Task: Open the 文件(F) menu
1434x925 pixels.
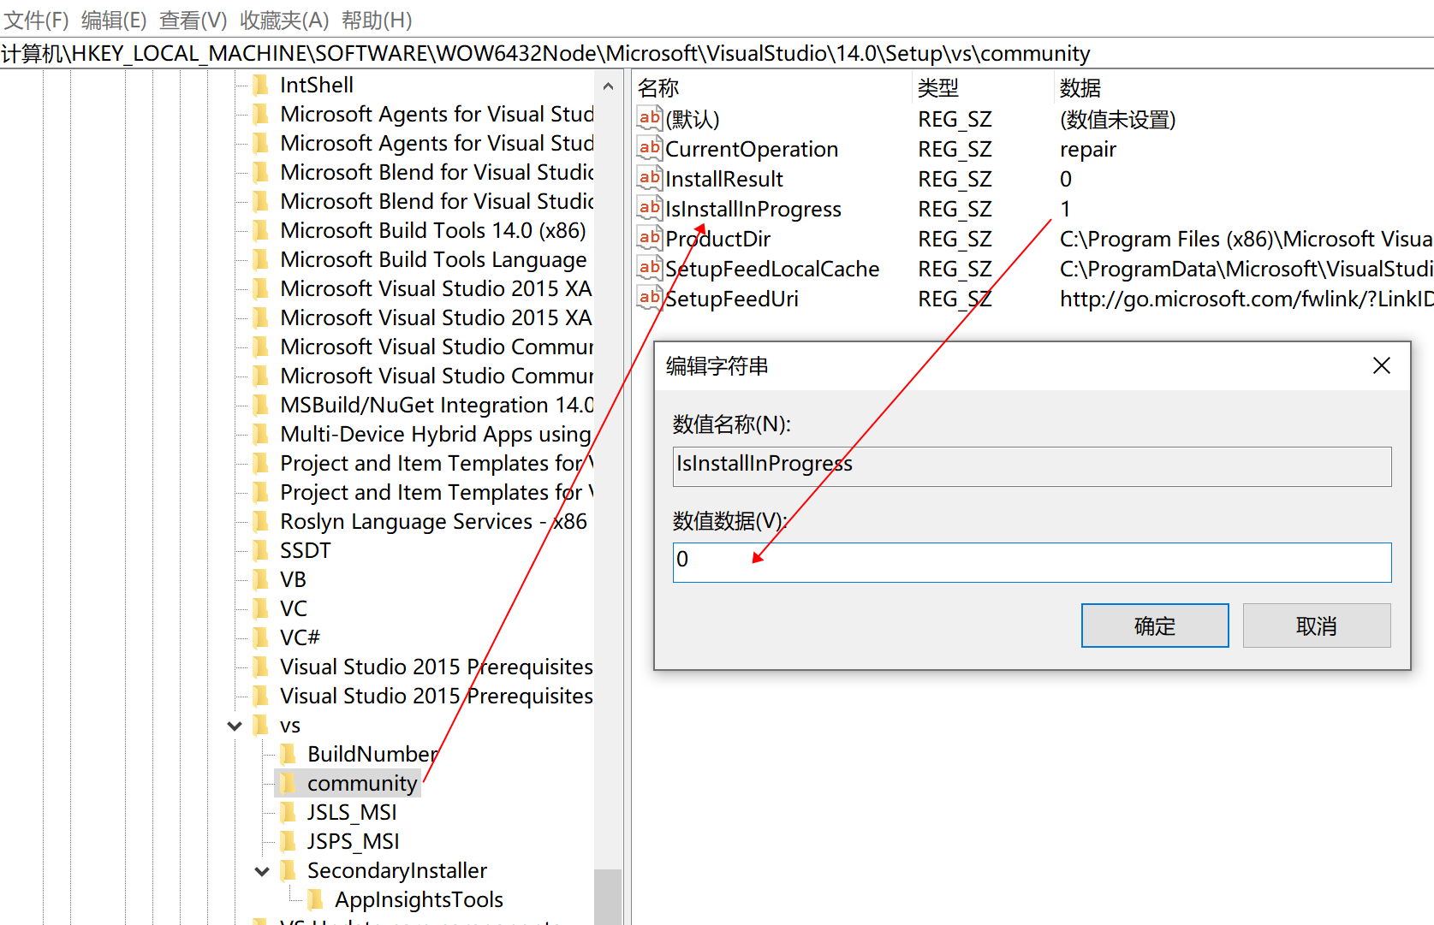Action: [36, 20]
